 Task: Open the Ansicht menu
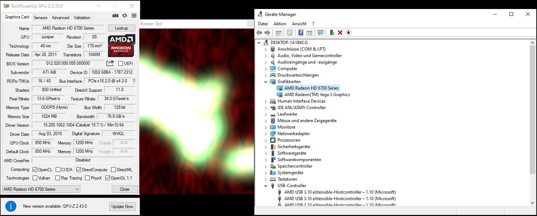(299, 24)
